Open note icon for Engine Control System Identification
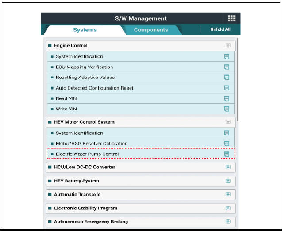The width and height of the screenshot is (282, 231). point(227,57)
